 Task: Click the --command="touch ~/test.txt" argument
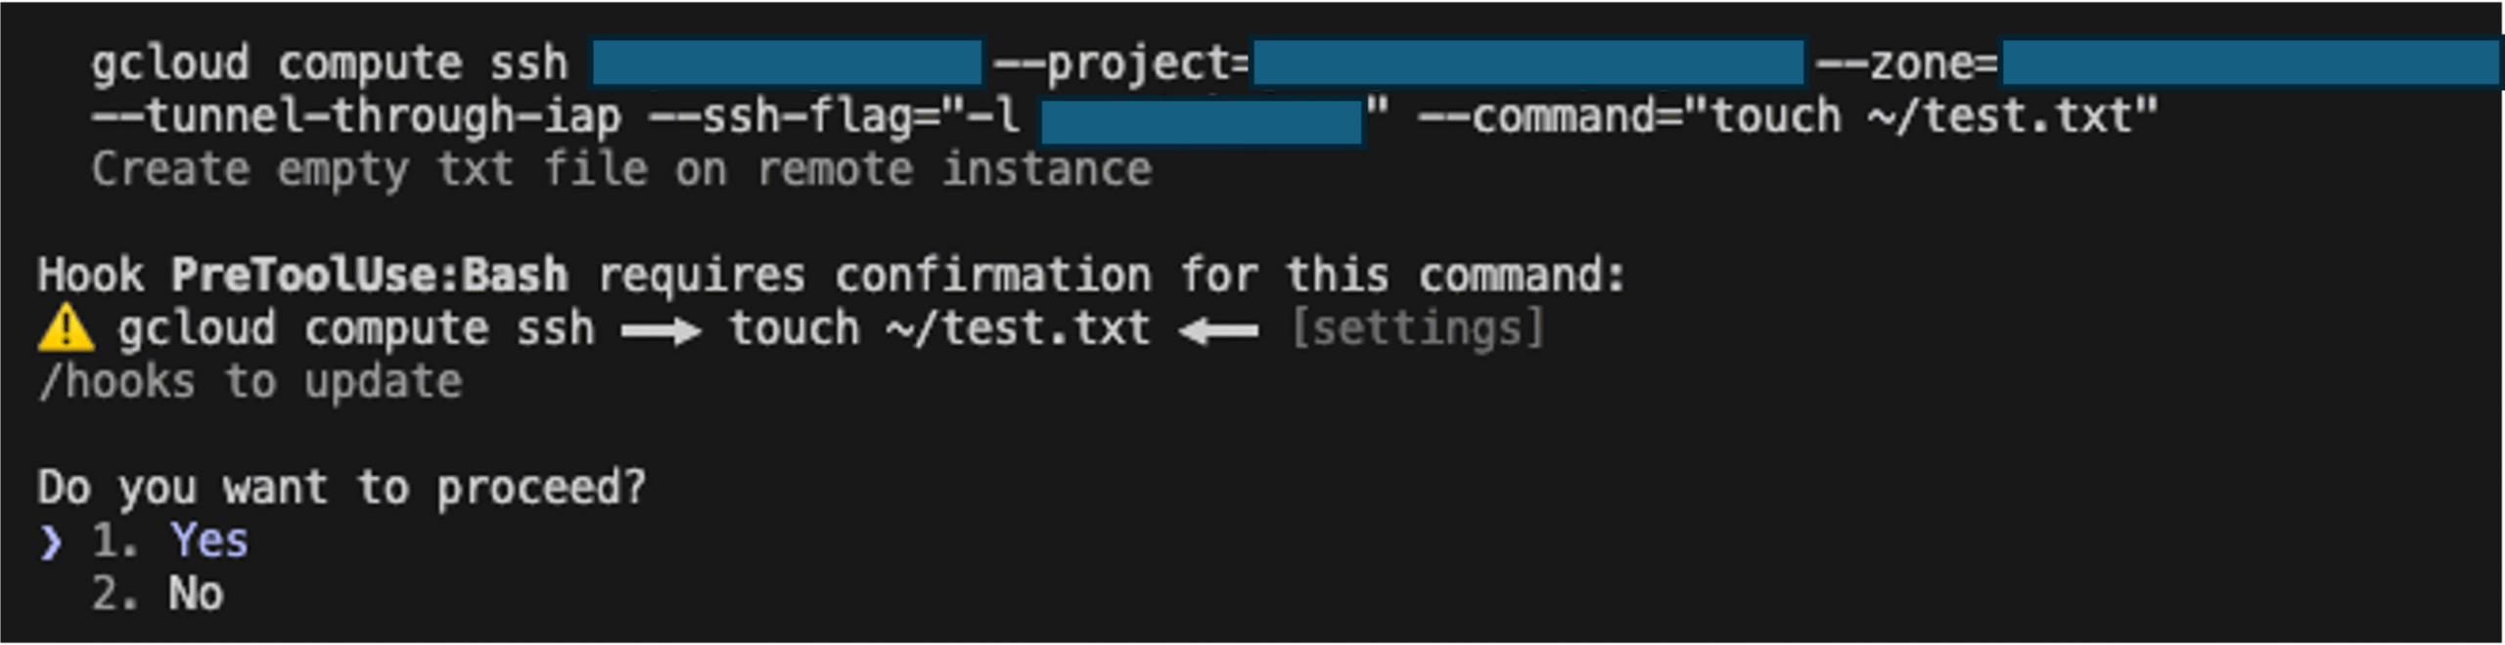tap(1787, 117)
